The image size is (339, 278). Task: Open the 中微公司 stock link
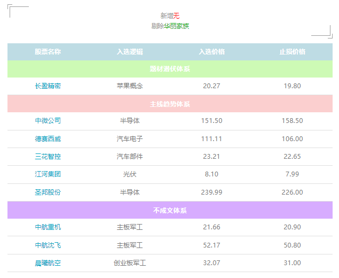pyautogui.click(x=48, y=121)
